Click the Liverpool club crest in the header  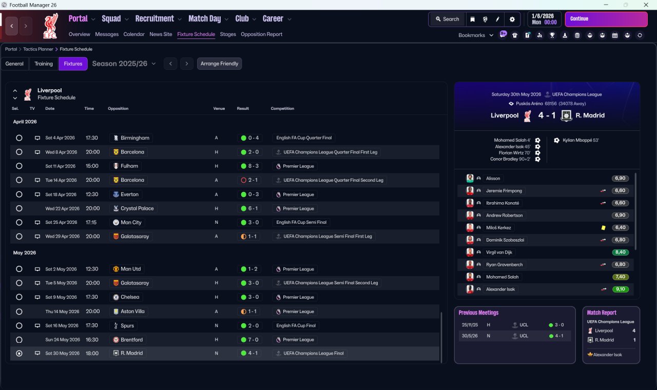tap(50, 26)
